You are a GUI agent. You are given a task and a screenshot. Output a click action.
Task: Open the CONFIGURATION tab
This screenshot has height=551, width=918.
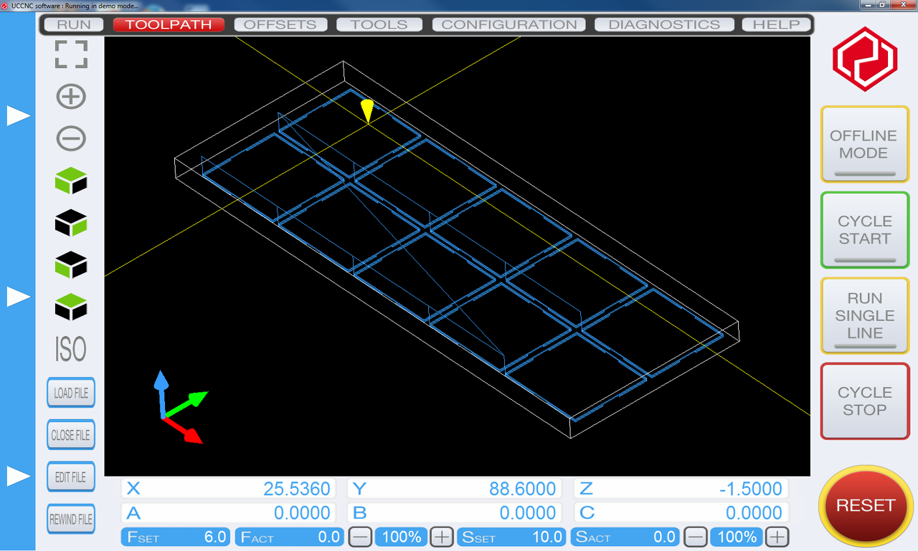[x=509, y=24]
